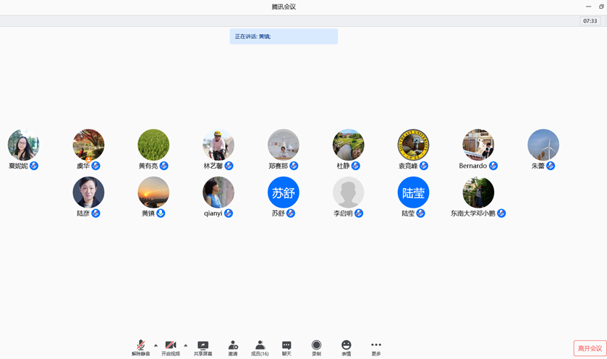Image resolution: width=607 pixels, height=359 pixels.
Task: Click the 07:33 meeting timer
Action: [590, 21]
